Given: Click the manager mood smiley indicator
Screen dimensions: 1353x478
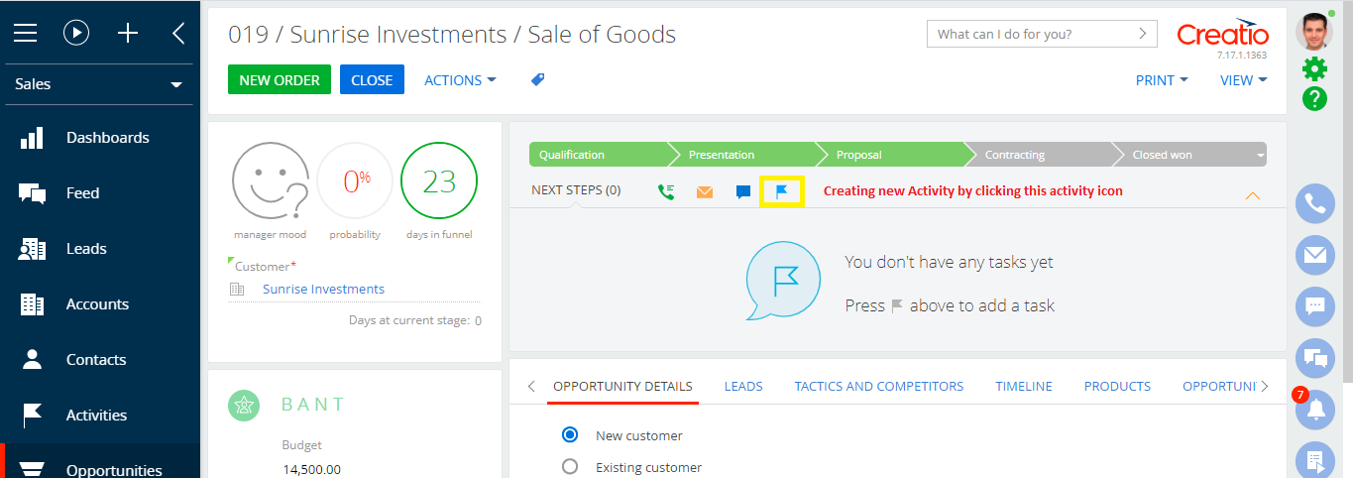Looking at the screenshot, I should point(270,181).
